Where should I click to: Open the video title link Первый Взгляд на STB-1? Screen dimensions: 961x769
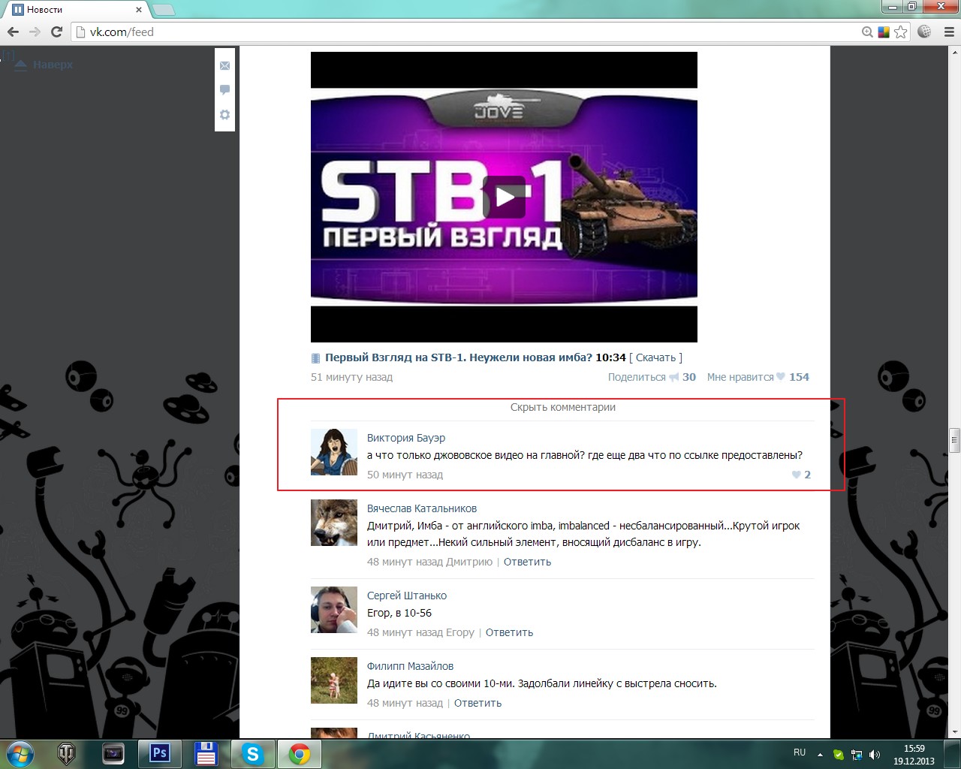click(x=458, y=357)
